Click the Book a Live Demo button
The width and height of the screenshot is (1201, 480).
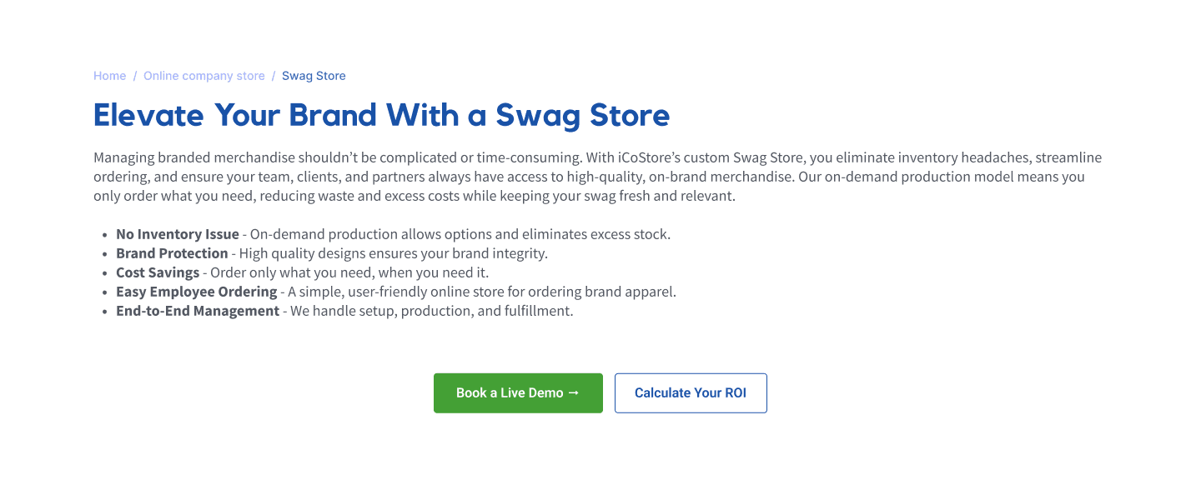pos(518,393)
